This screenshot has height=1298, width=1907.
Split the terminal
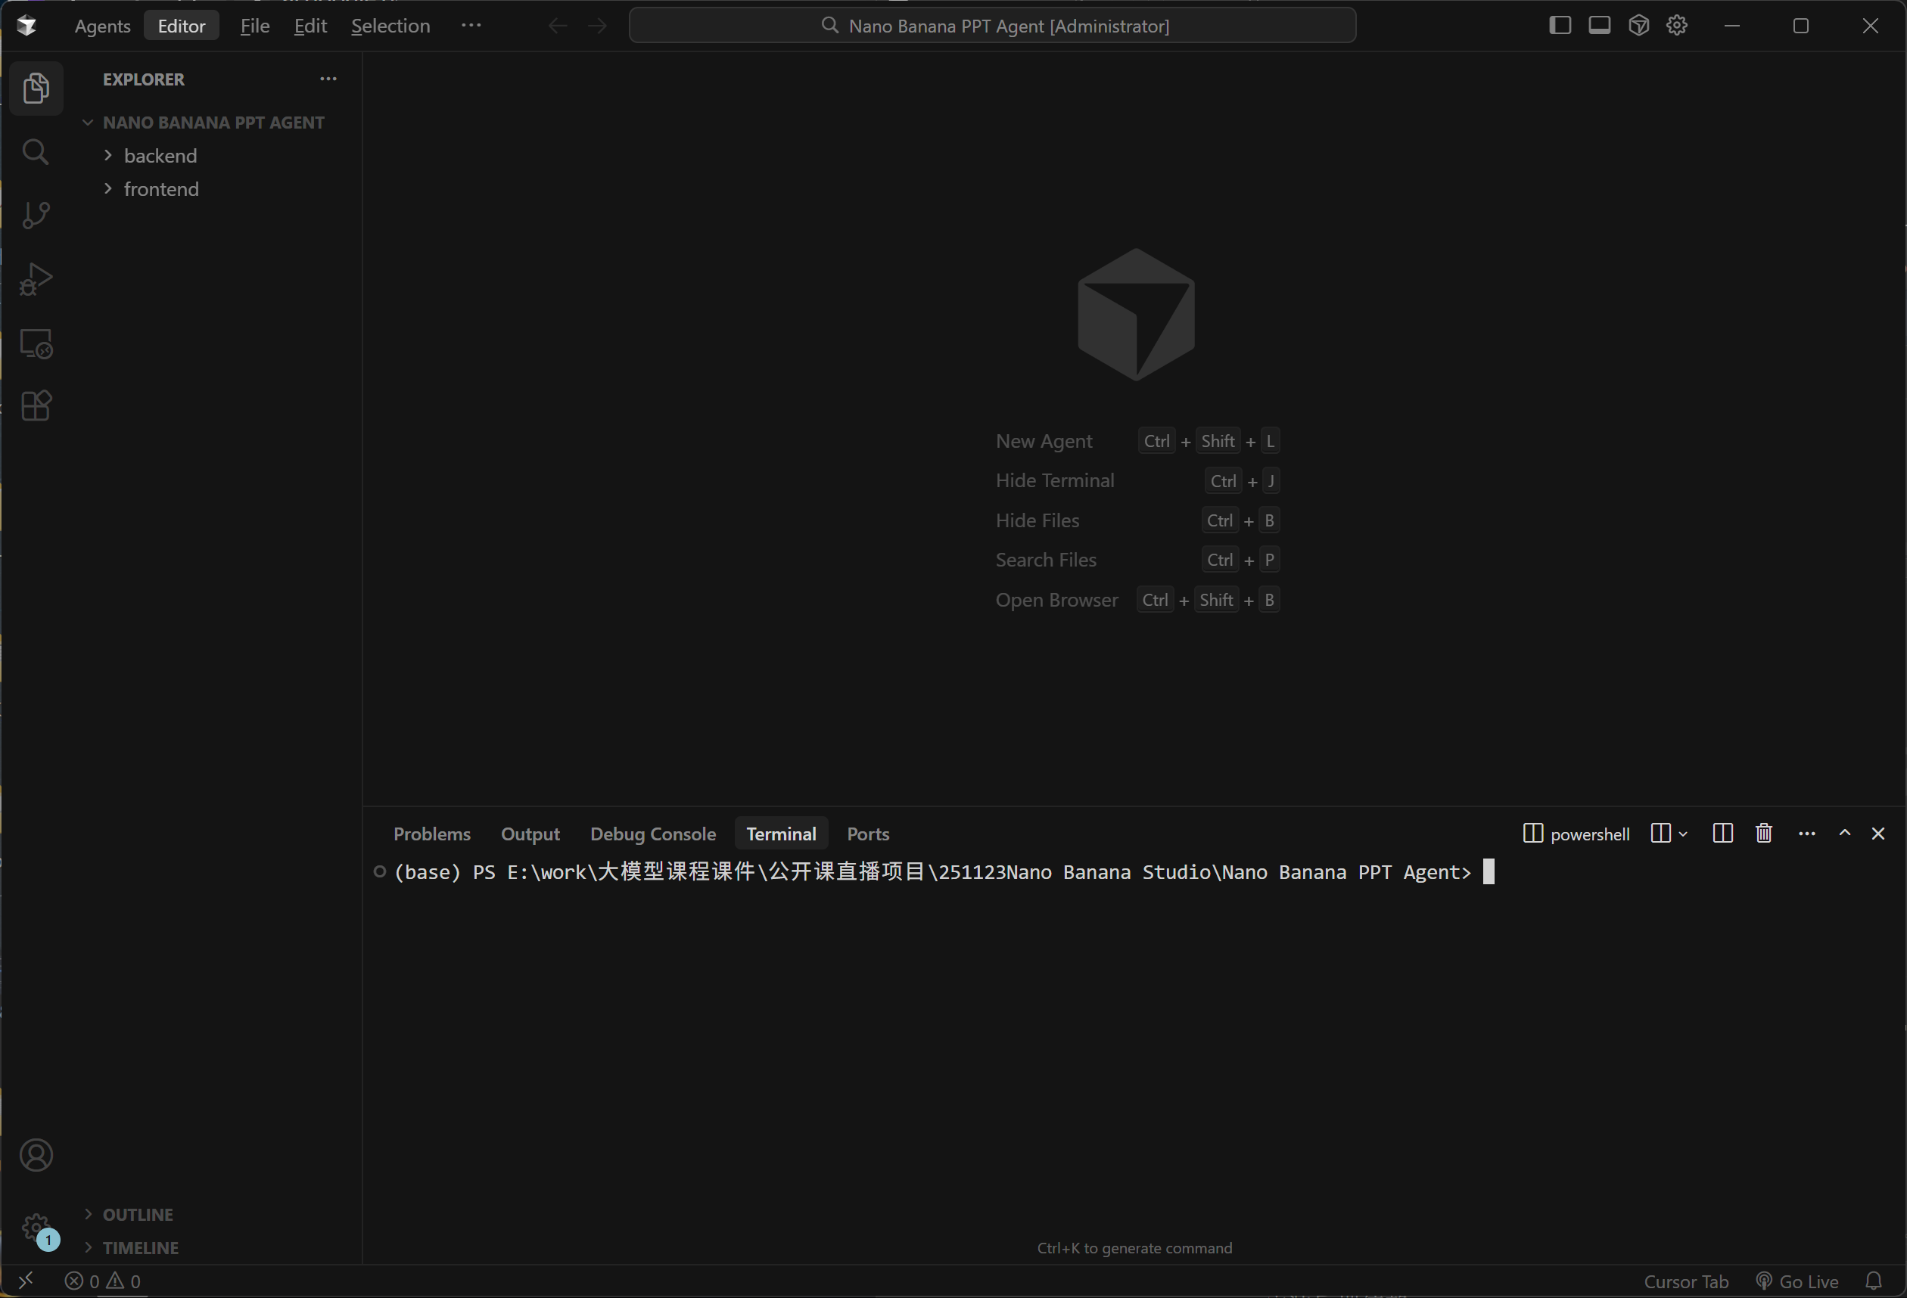pyautogui.click(x=1723, y=833)
